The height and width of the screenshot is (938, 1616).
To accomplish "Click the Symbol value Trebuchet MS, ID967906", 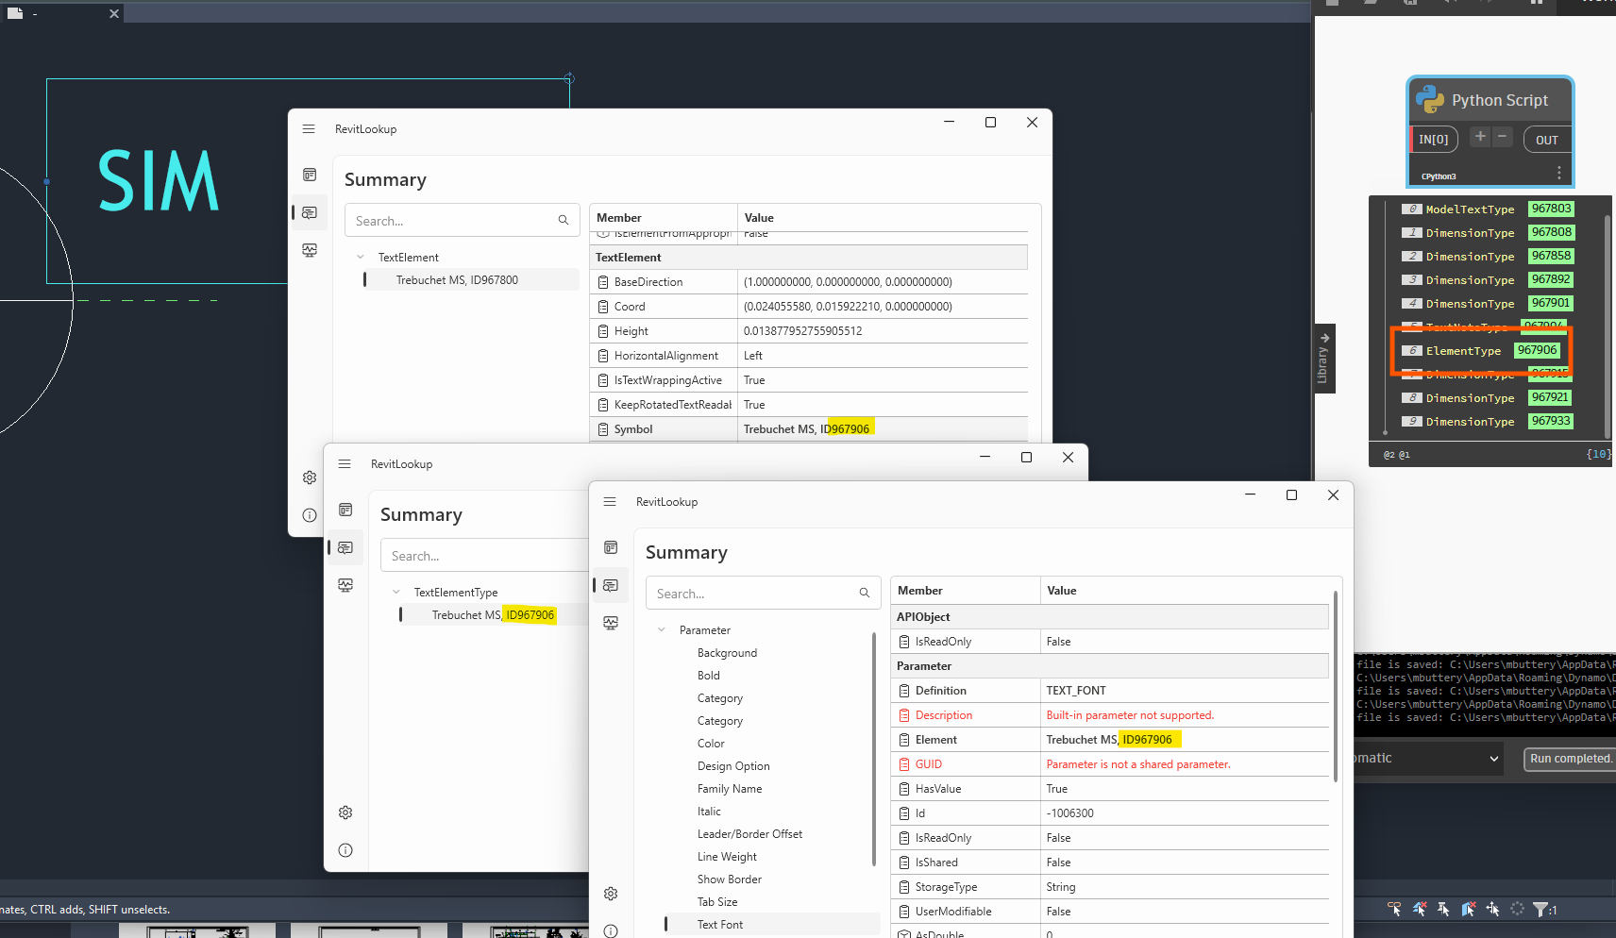I will [806, 429].
